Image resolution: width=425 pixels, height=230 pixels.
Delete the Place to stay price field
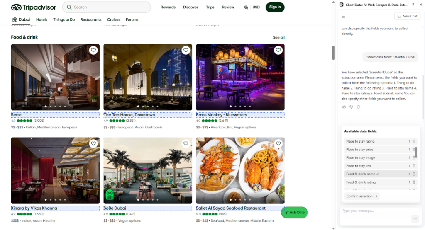(414, 149)
